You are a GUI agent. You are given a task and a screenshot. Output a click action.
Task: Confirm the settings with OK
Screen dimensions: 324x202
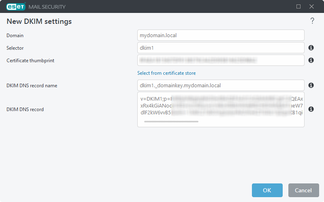tap(267, 190)
